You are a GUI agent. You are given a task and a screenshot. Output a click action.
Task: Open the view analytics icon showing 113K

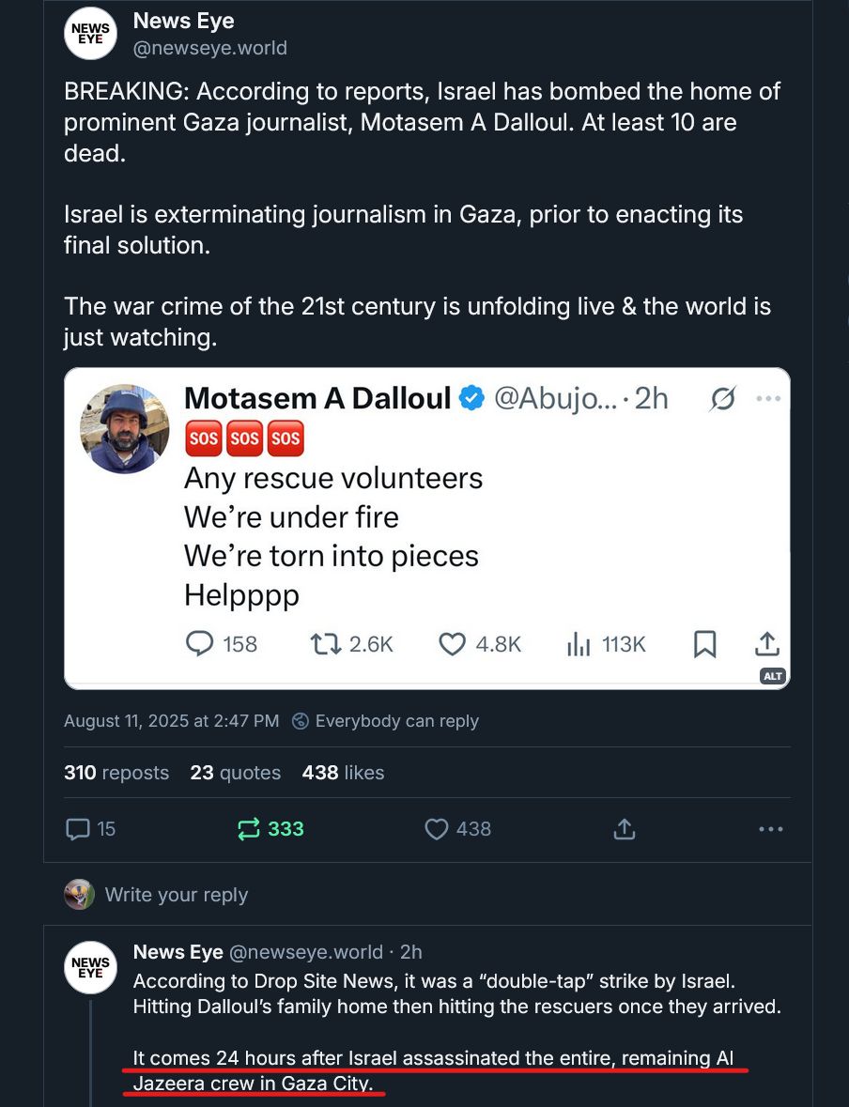(x=579, y=644)
